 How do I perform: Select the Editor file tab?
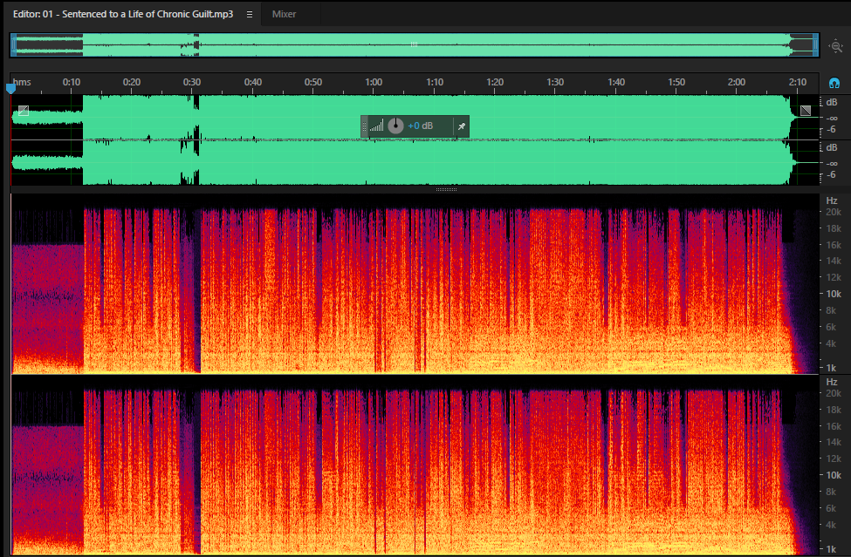(123, 14)
